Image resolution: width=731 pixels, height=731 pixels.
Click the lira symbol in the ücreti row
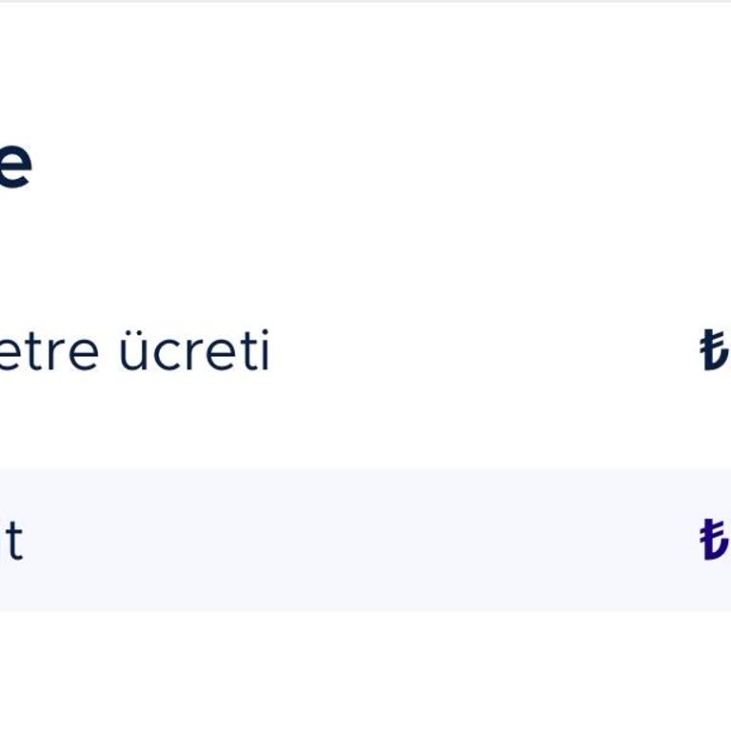click(x=715, y=350)
